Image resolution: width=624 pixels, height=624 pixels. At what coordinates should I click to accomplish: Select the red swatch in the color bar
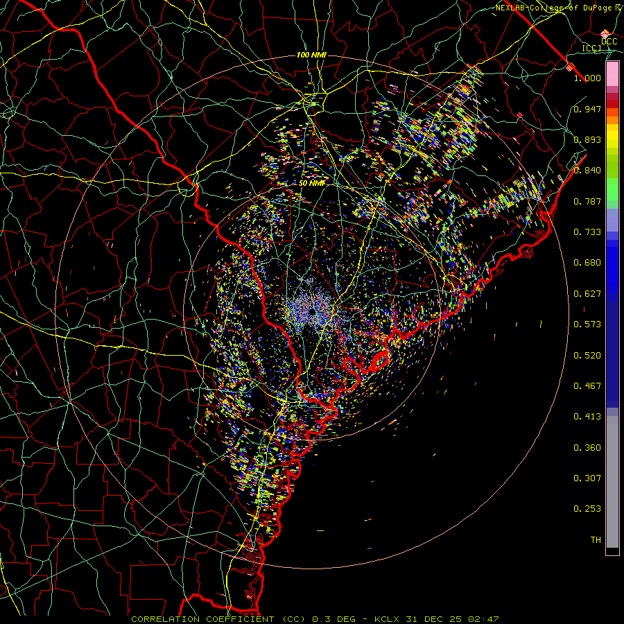(x=612, y=104)
